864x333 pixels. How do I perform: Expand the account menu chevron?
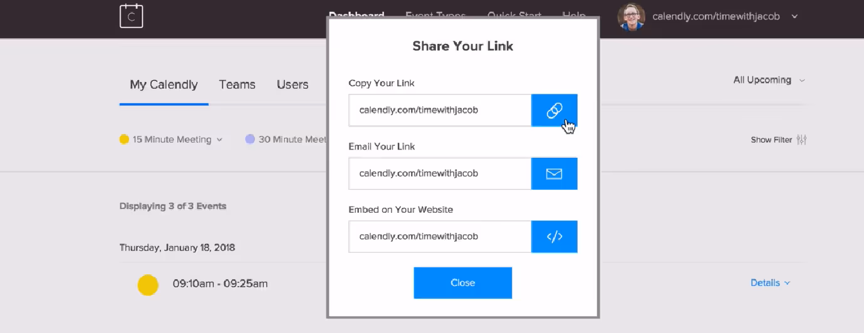(794, 17)
